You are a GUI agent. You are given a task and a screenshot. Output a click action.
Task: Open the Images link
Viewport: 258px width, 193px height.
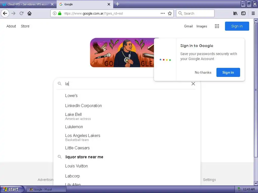(202, 26)
